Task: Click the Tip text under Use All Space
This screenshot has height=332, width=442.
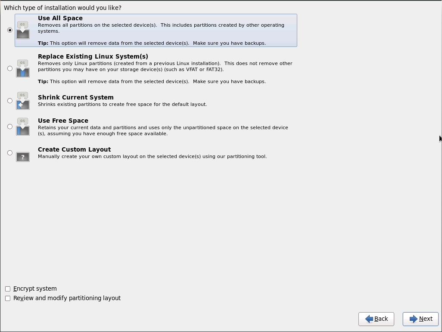Action: pos(152,43)
